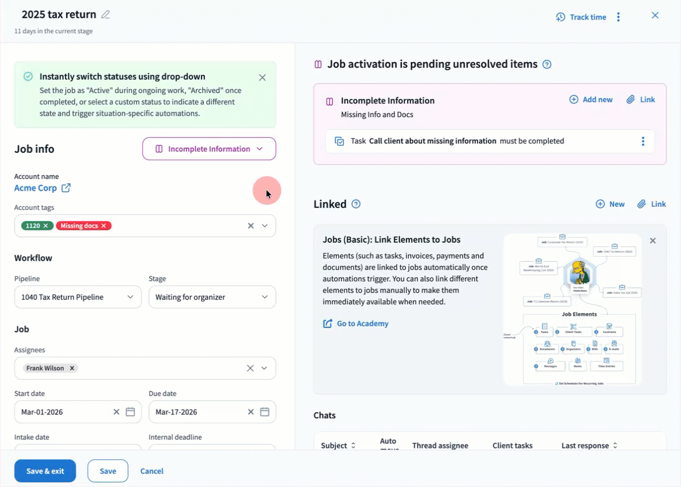The width and height of the screenshot is (681, 487).
Task: Open the three-dot menu beside Track time
Action: pos(618,17)
